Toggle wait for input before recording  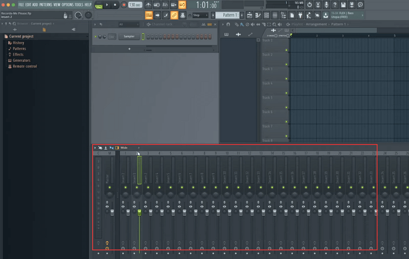click(157, 5)
